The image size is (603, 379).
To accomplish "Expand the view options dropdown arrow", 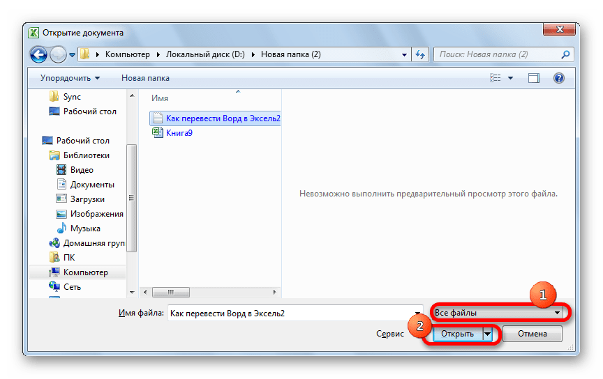I will [510, 78].
